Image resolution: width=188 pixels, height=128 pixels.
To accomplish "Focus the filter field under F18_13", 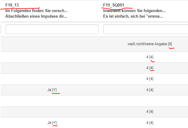I will pyautogui.click(x=52, y=29).
